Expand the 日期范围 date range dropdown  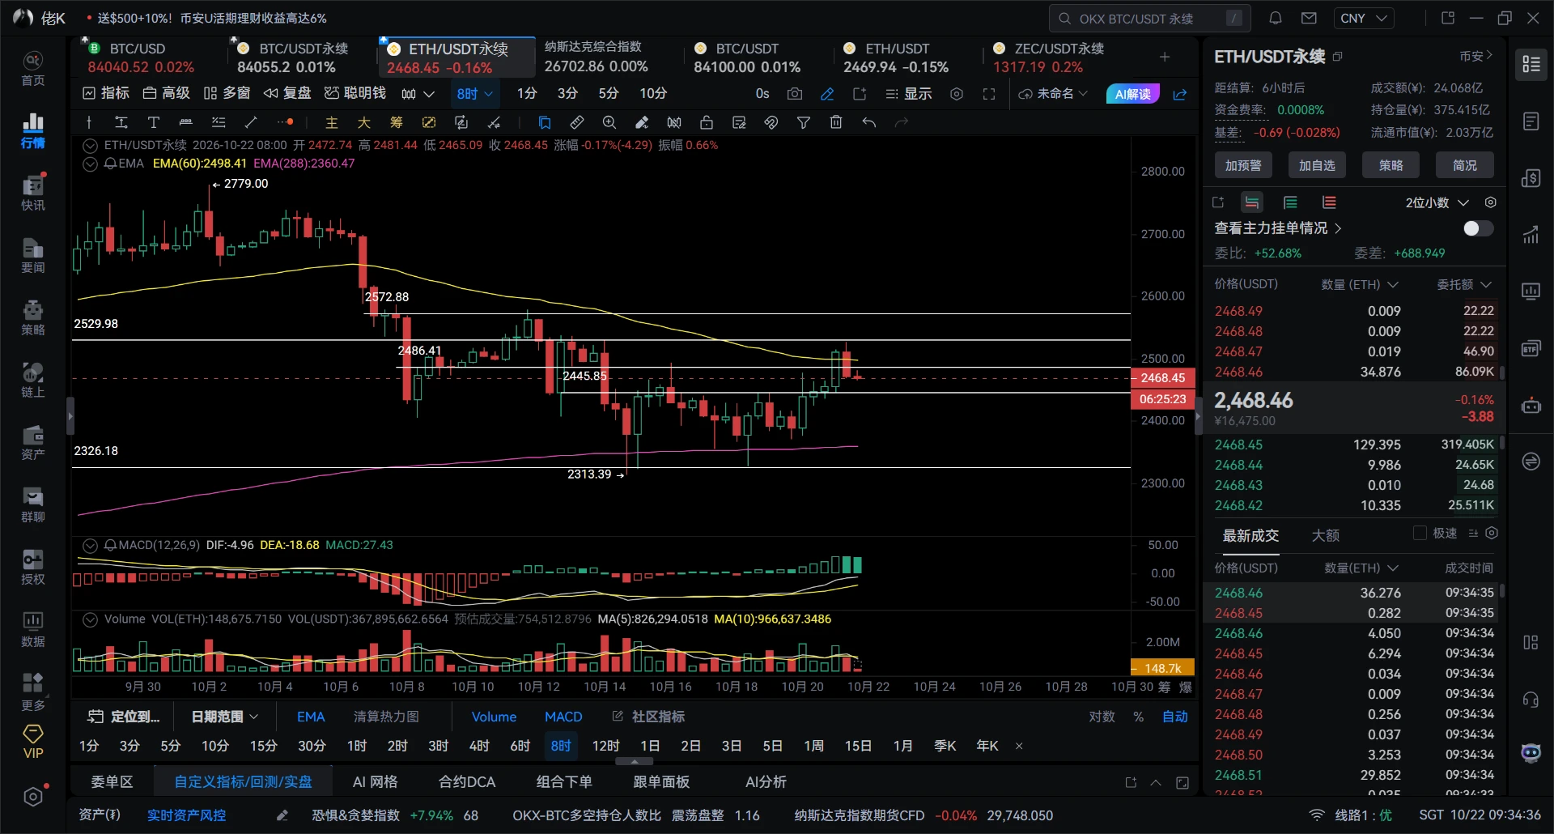225,717
